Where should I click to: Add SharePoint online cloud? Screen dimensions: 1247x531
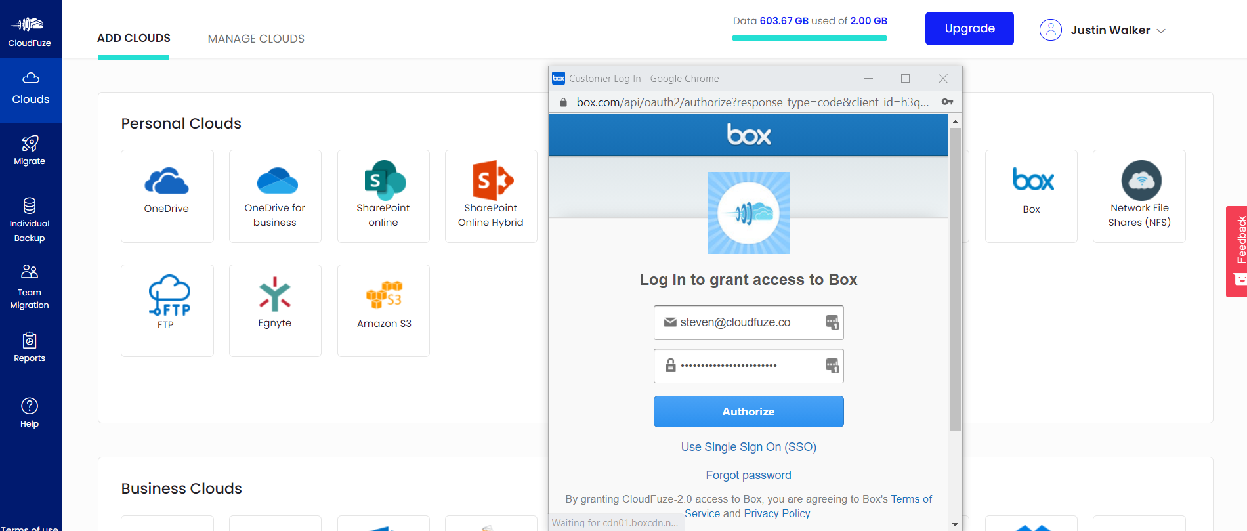coord(383,196)
